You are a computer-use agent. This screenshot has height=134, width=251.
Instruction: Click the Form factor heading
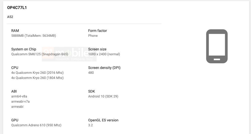point(97,31)
